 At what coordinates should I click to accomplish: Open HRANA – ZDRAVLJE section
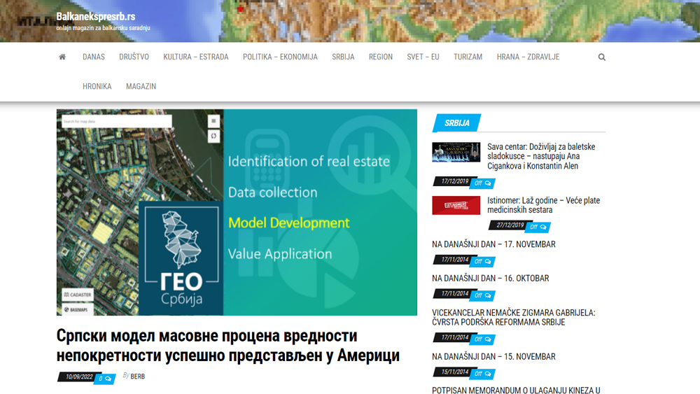tap(528, 57)
